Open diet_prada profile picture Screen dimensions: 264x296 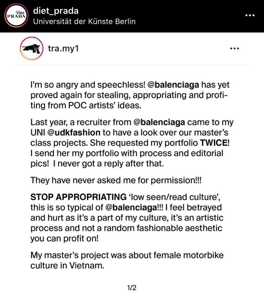(15, 16)
